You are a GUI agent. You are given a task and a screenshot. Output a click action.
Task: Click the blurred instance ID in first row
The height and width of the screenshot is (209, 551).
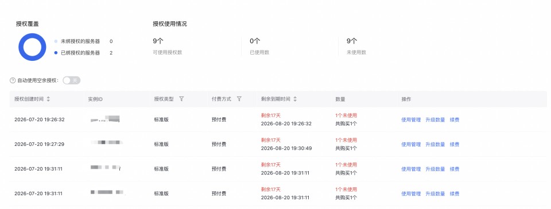pos(105,119)
